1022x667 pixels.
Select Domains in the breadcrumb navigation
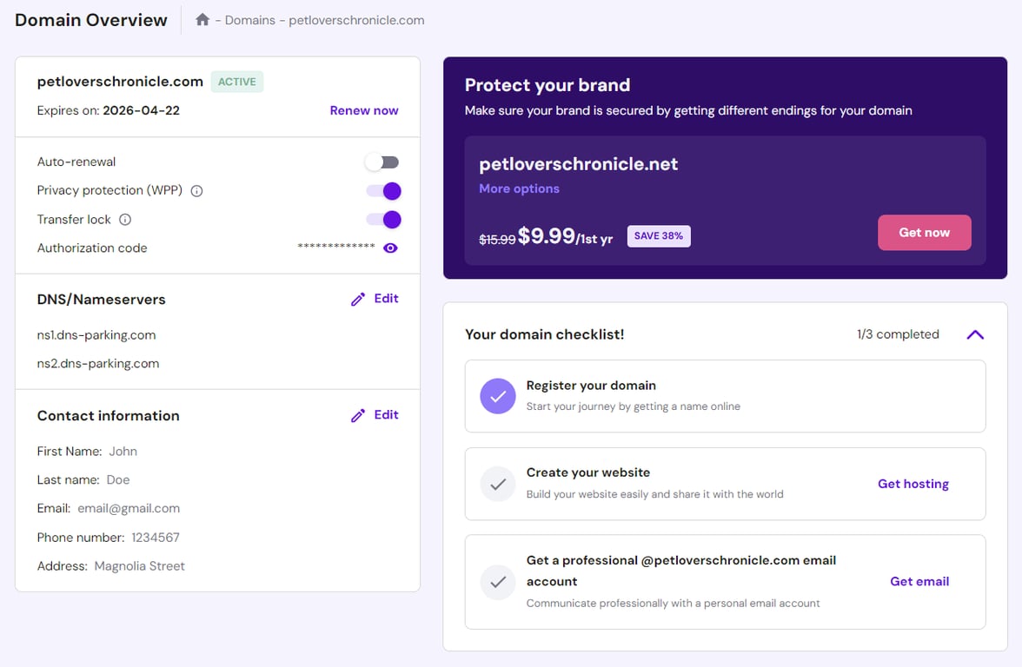click(249, 19)
